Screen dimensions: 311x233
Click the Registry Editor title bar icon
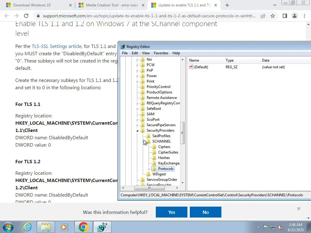123,46
